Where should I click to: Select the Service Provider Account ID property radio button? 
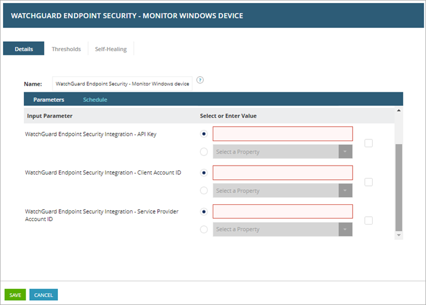(204, 229)
